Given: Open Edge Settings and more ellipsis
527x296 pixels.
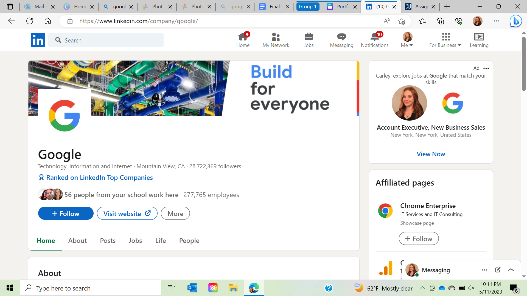Looking at the screenshot, I should click(x=497, y=21).
